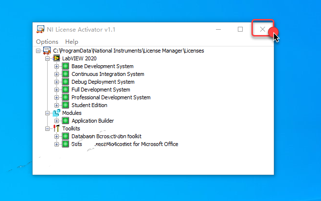Collapse the Modules tree node

pos(47,113)
